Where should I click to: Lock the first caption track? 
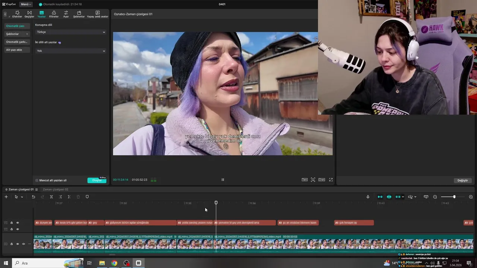pos(12,223)
